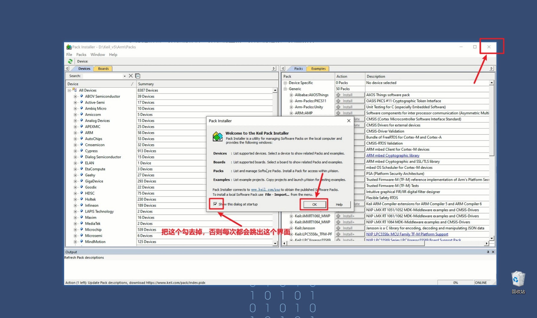Click the green refresh packs toolbar icon

click(70, 61)
